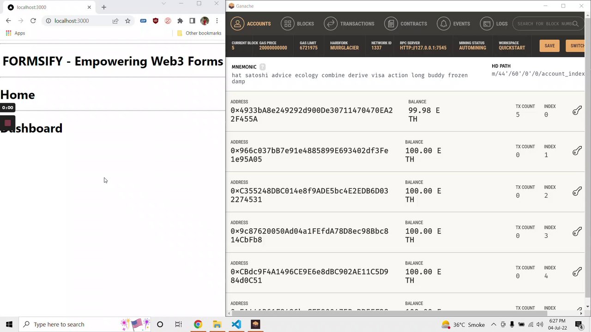The height and width of the screenshot is (332, 591).
Task: Click the RPC server HTTP://127.0.0.1:7545 value
Action: (423, 47)
